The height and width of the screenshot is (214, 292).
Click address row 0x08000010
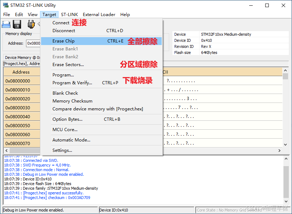point(22,90)
